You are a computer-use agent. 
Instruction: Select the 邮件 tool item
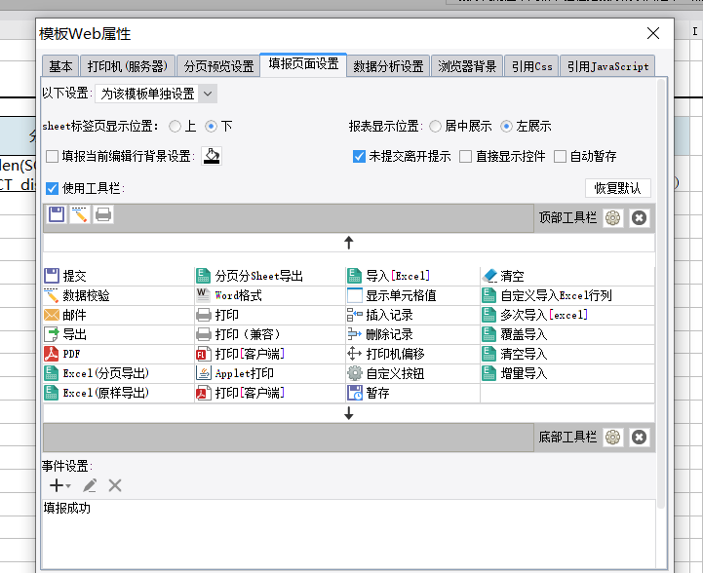(119, 315)
